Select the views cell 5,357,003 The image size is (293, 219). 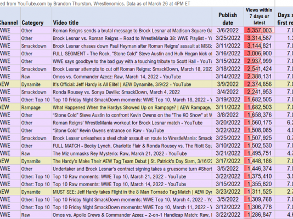click(x=259, y=30)
